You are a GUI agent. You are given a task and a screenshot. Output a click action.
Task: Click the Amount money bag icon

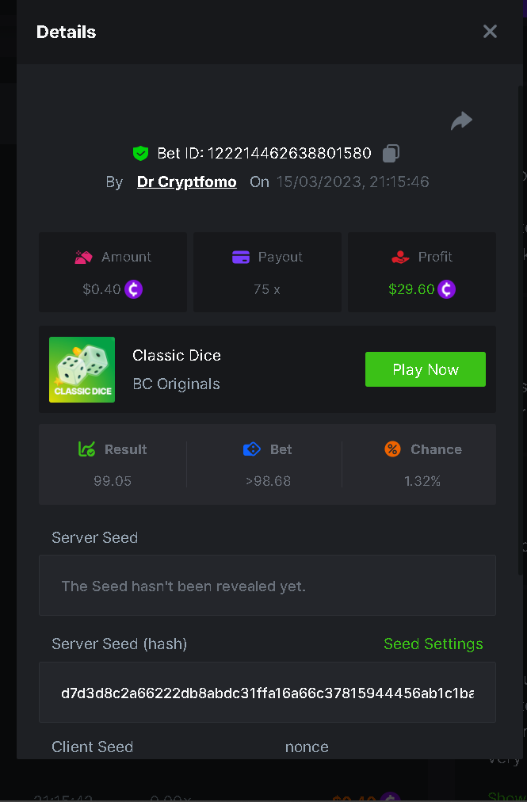pyautogui.click(x=83, y=257)
